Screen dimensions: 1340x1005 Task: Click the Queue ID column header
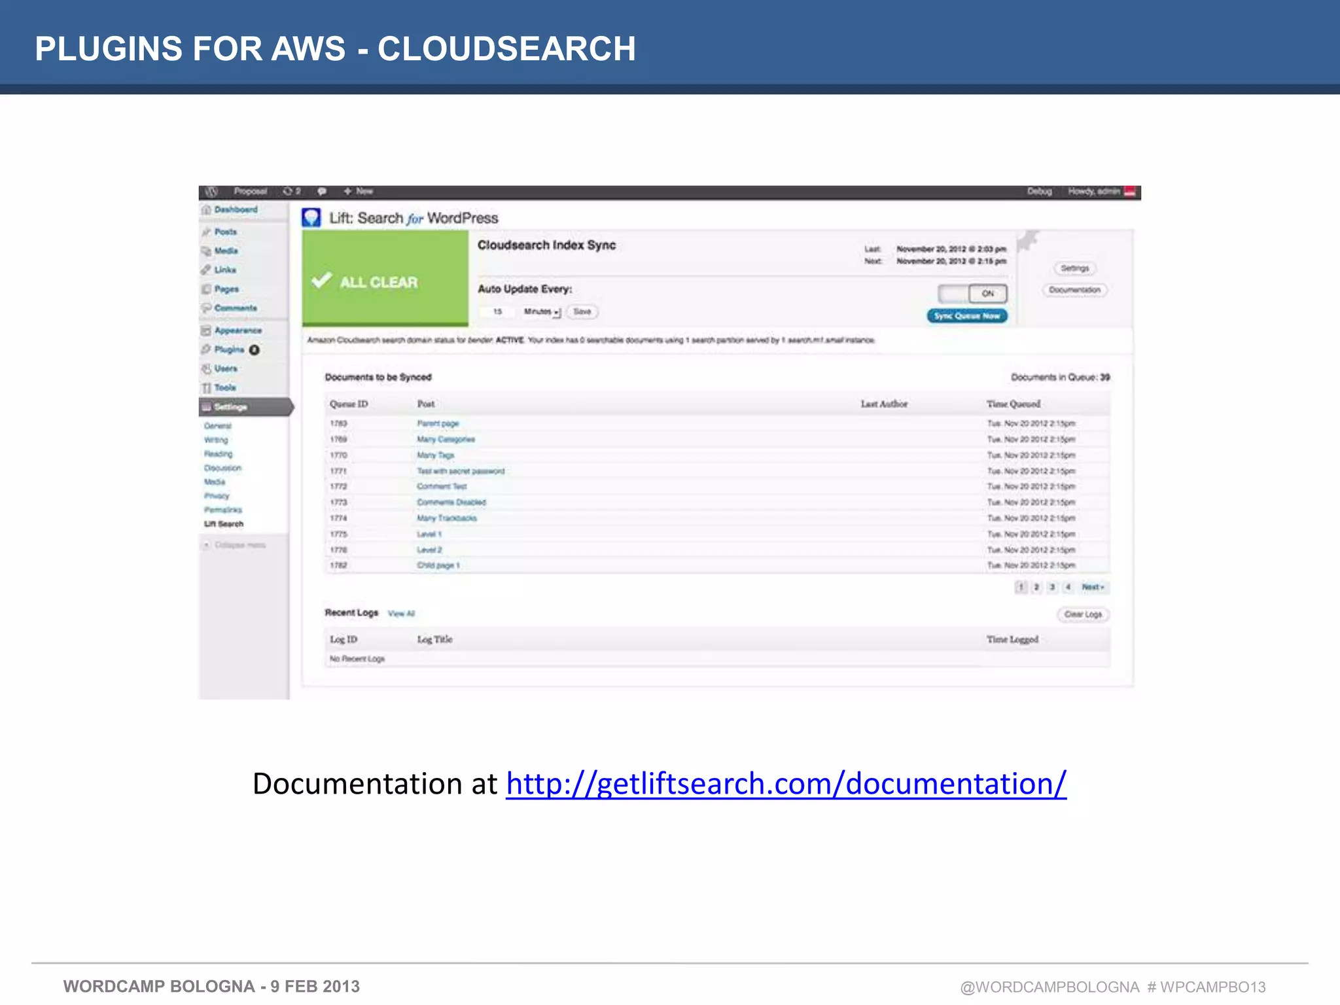pyautogui.click(x=349, y=404)
